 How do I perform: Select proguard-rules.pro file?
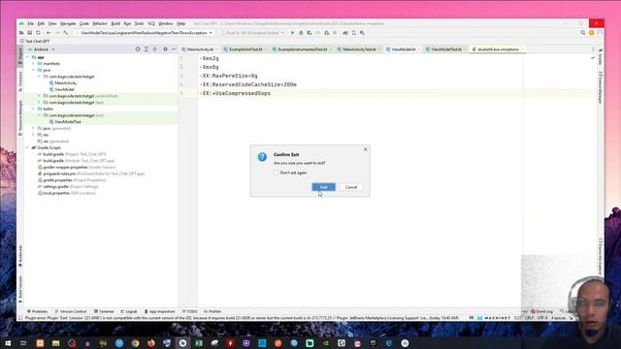[x=59, y=174]
